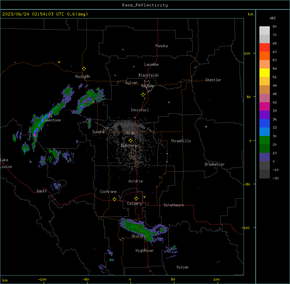This screenshot has width=290, height=284.
Task: Select the -10 dBZ dark gray legend swatch
Action: click(264, 174)
